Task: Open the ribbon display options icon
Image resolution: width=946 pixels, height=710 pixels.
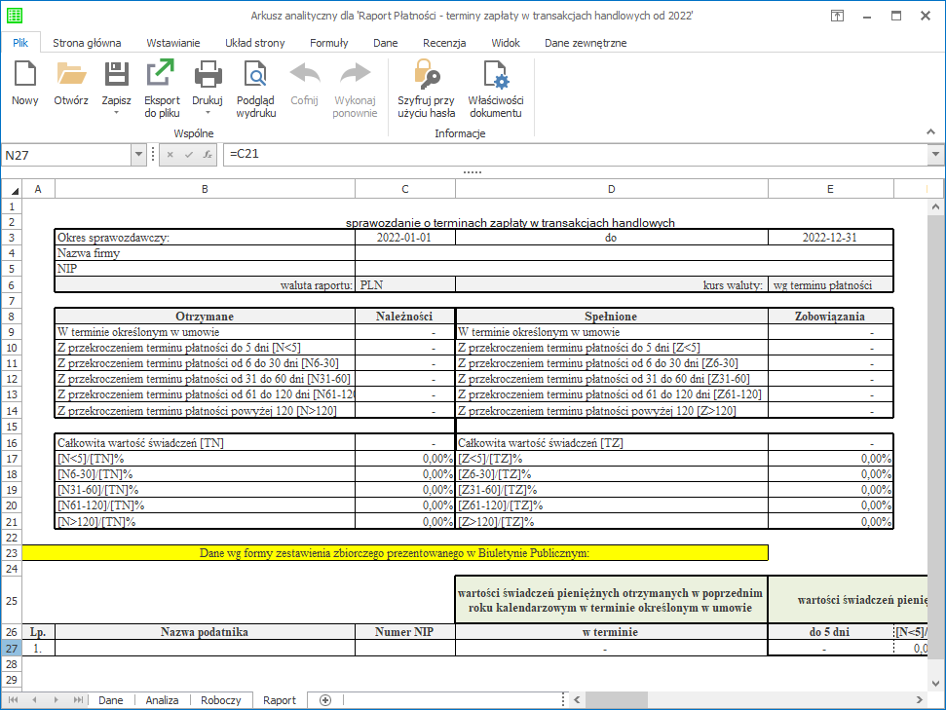Action: (x=838, y=16)
